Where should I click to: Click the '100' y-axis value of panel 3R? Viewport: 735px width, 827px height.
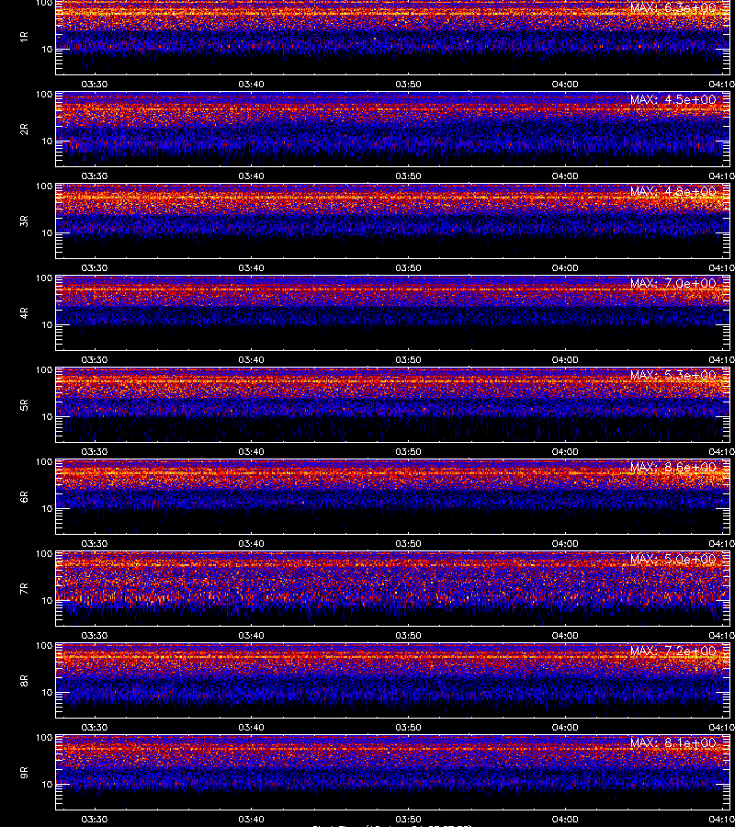tap(44, 187)
